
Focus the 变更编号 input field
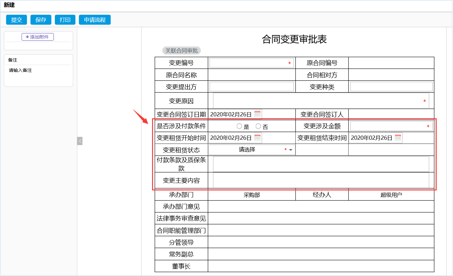249,63
